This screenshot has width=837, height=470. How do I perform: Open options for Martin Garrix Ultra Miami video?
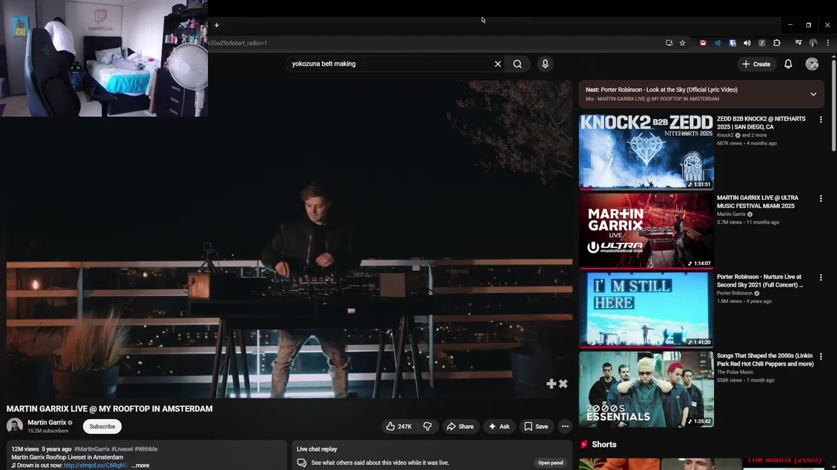(821, 198)
